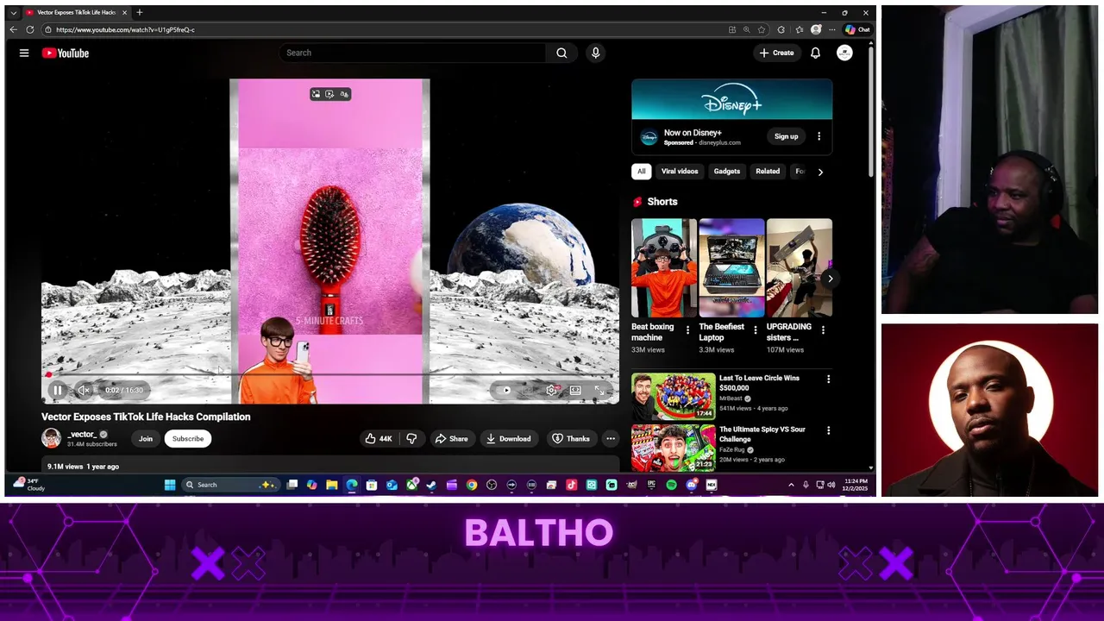The width and height of the screenshot is (1104, 621).
Task: Join the _vector_ channel membership
Action: coord(146,438)
